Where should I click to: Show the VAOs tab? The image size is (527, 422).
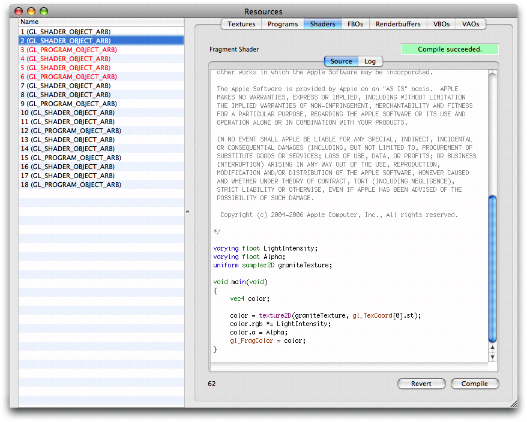tap(471, 24)
